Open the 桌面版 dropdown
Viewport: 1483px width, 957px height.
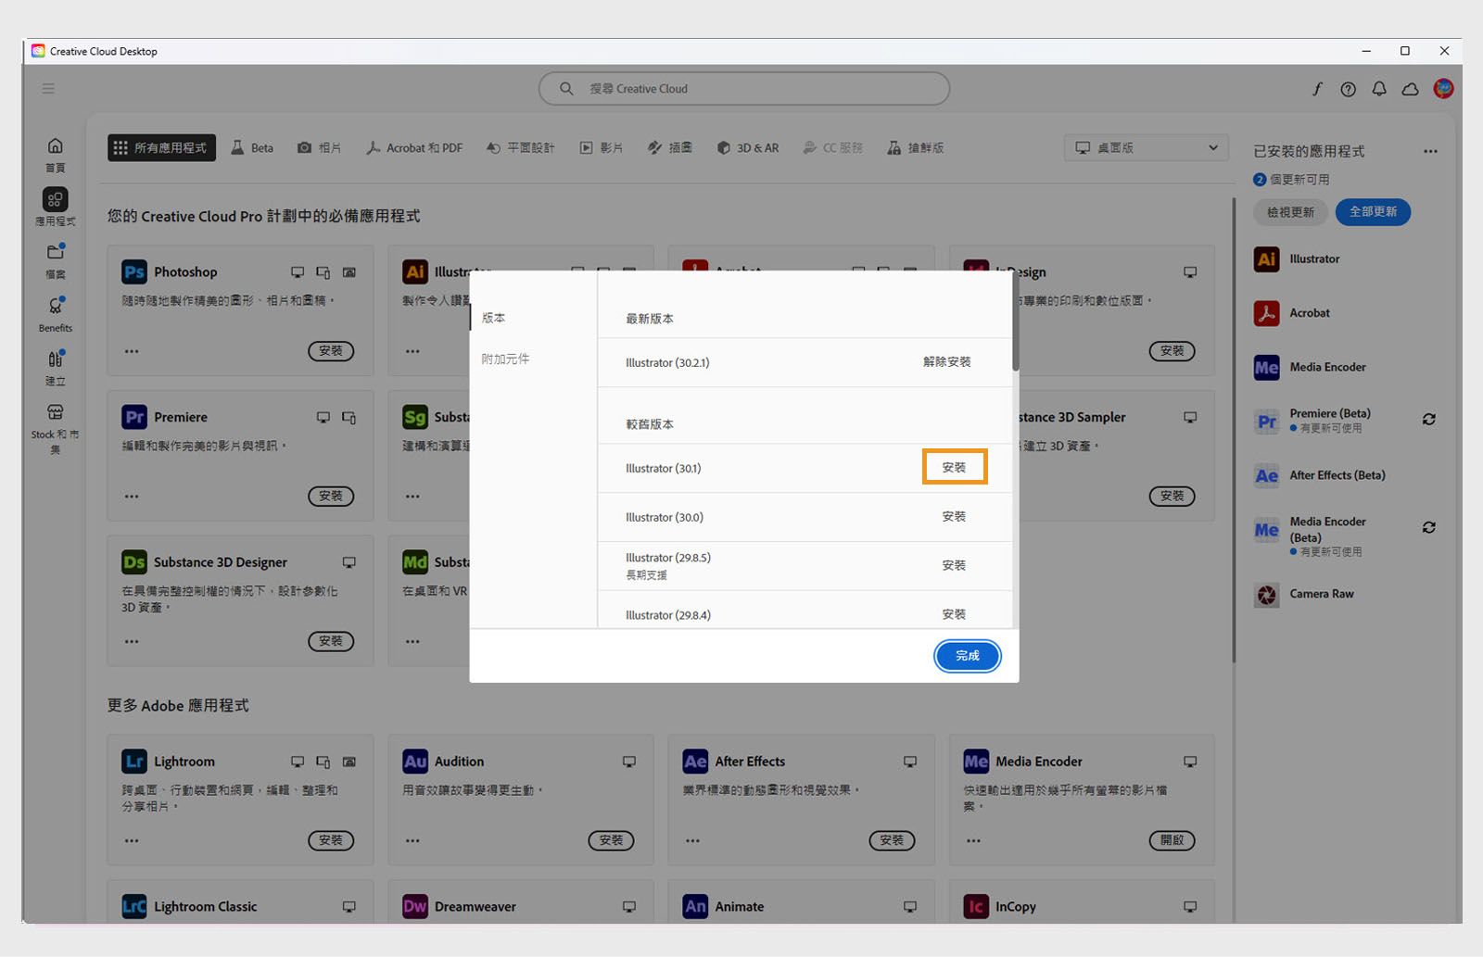(1146, 147)
